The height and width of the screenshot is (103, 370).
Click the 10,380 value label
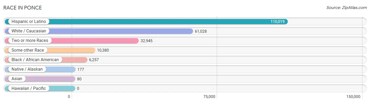tap(103, 50)
